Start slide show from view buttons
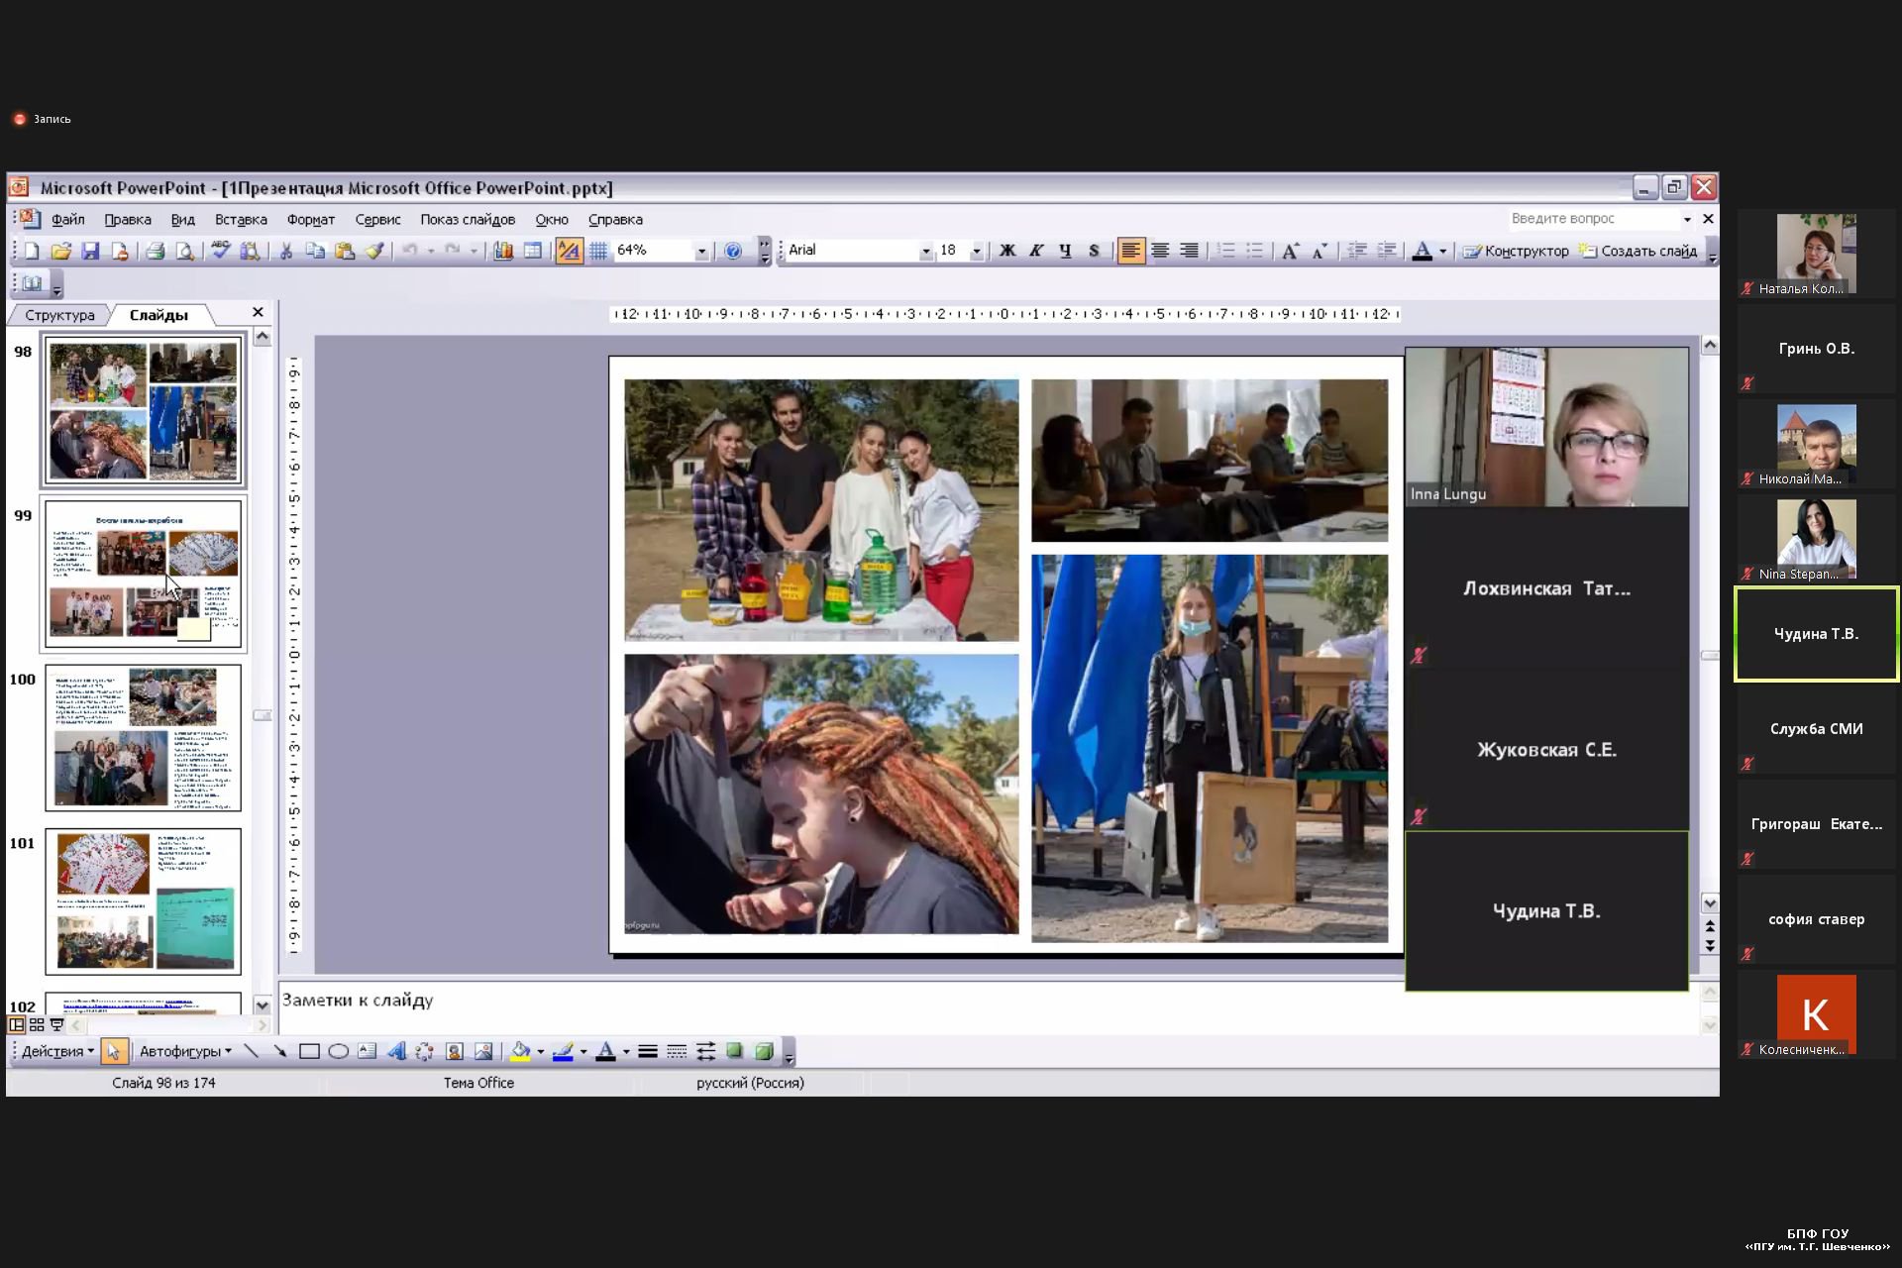 point(56,1025)
